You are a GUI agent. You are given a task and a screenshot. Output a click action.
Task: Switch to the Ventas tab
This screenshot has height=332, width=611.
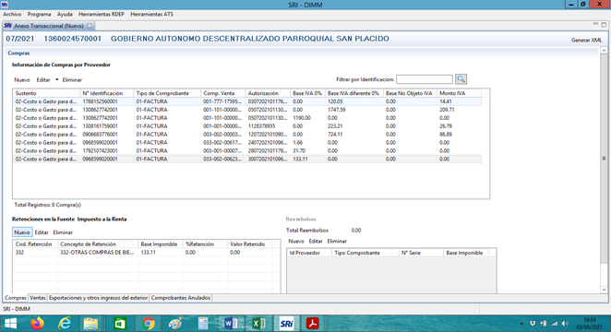(x=38, y=298)
